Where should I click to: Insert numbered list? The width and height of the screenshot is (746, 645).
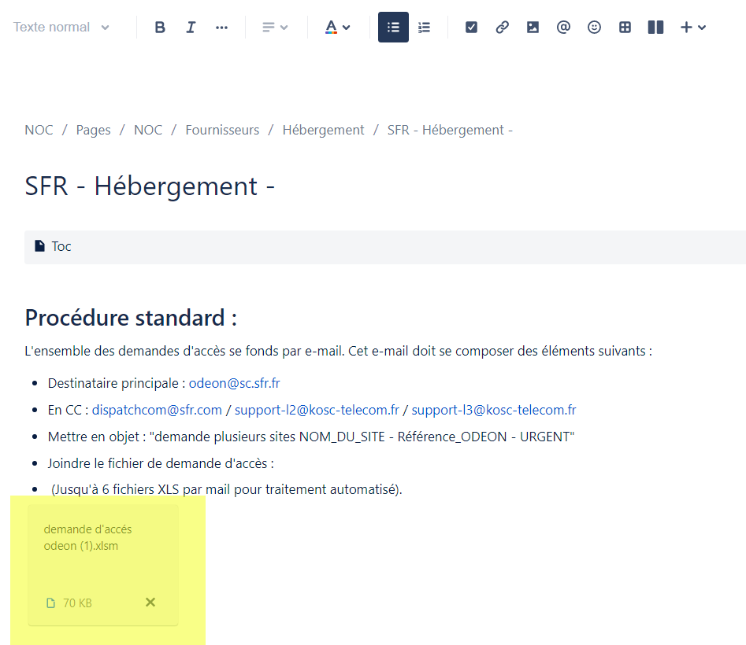tap(424, 27)
